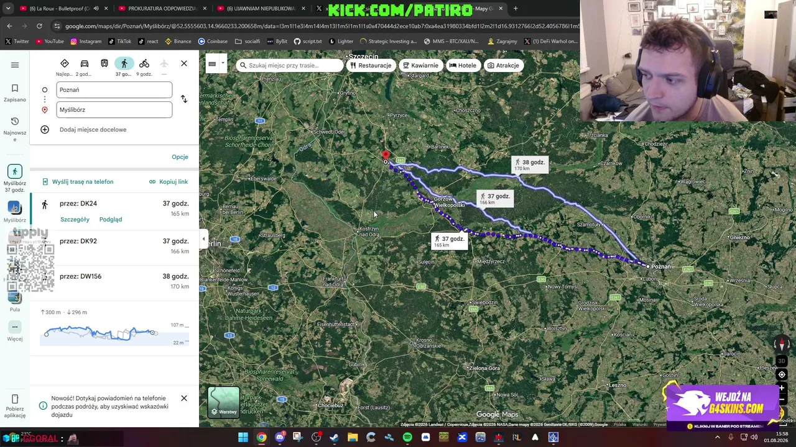Open route Opcje settings

point(180,157)
